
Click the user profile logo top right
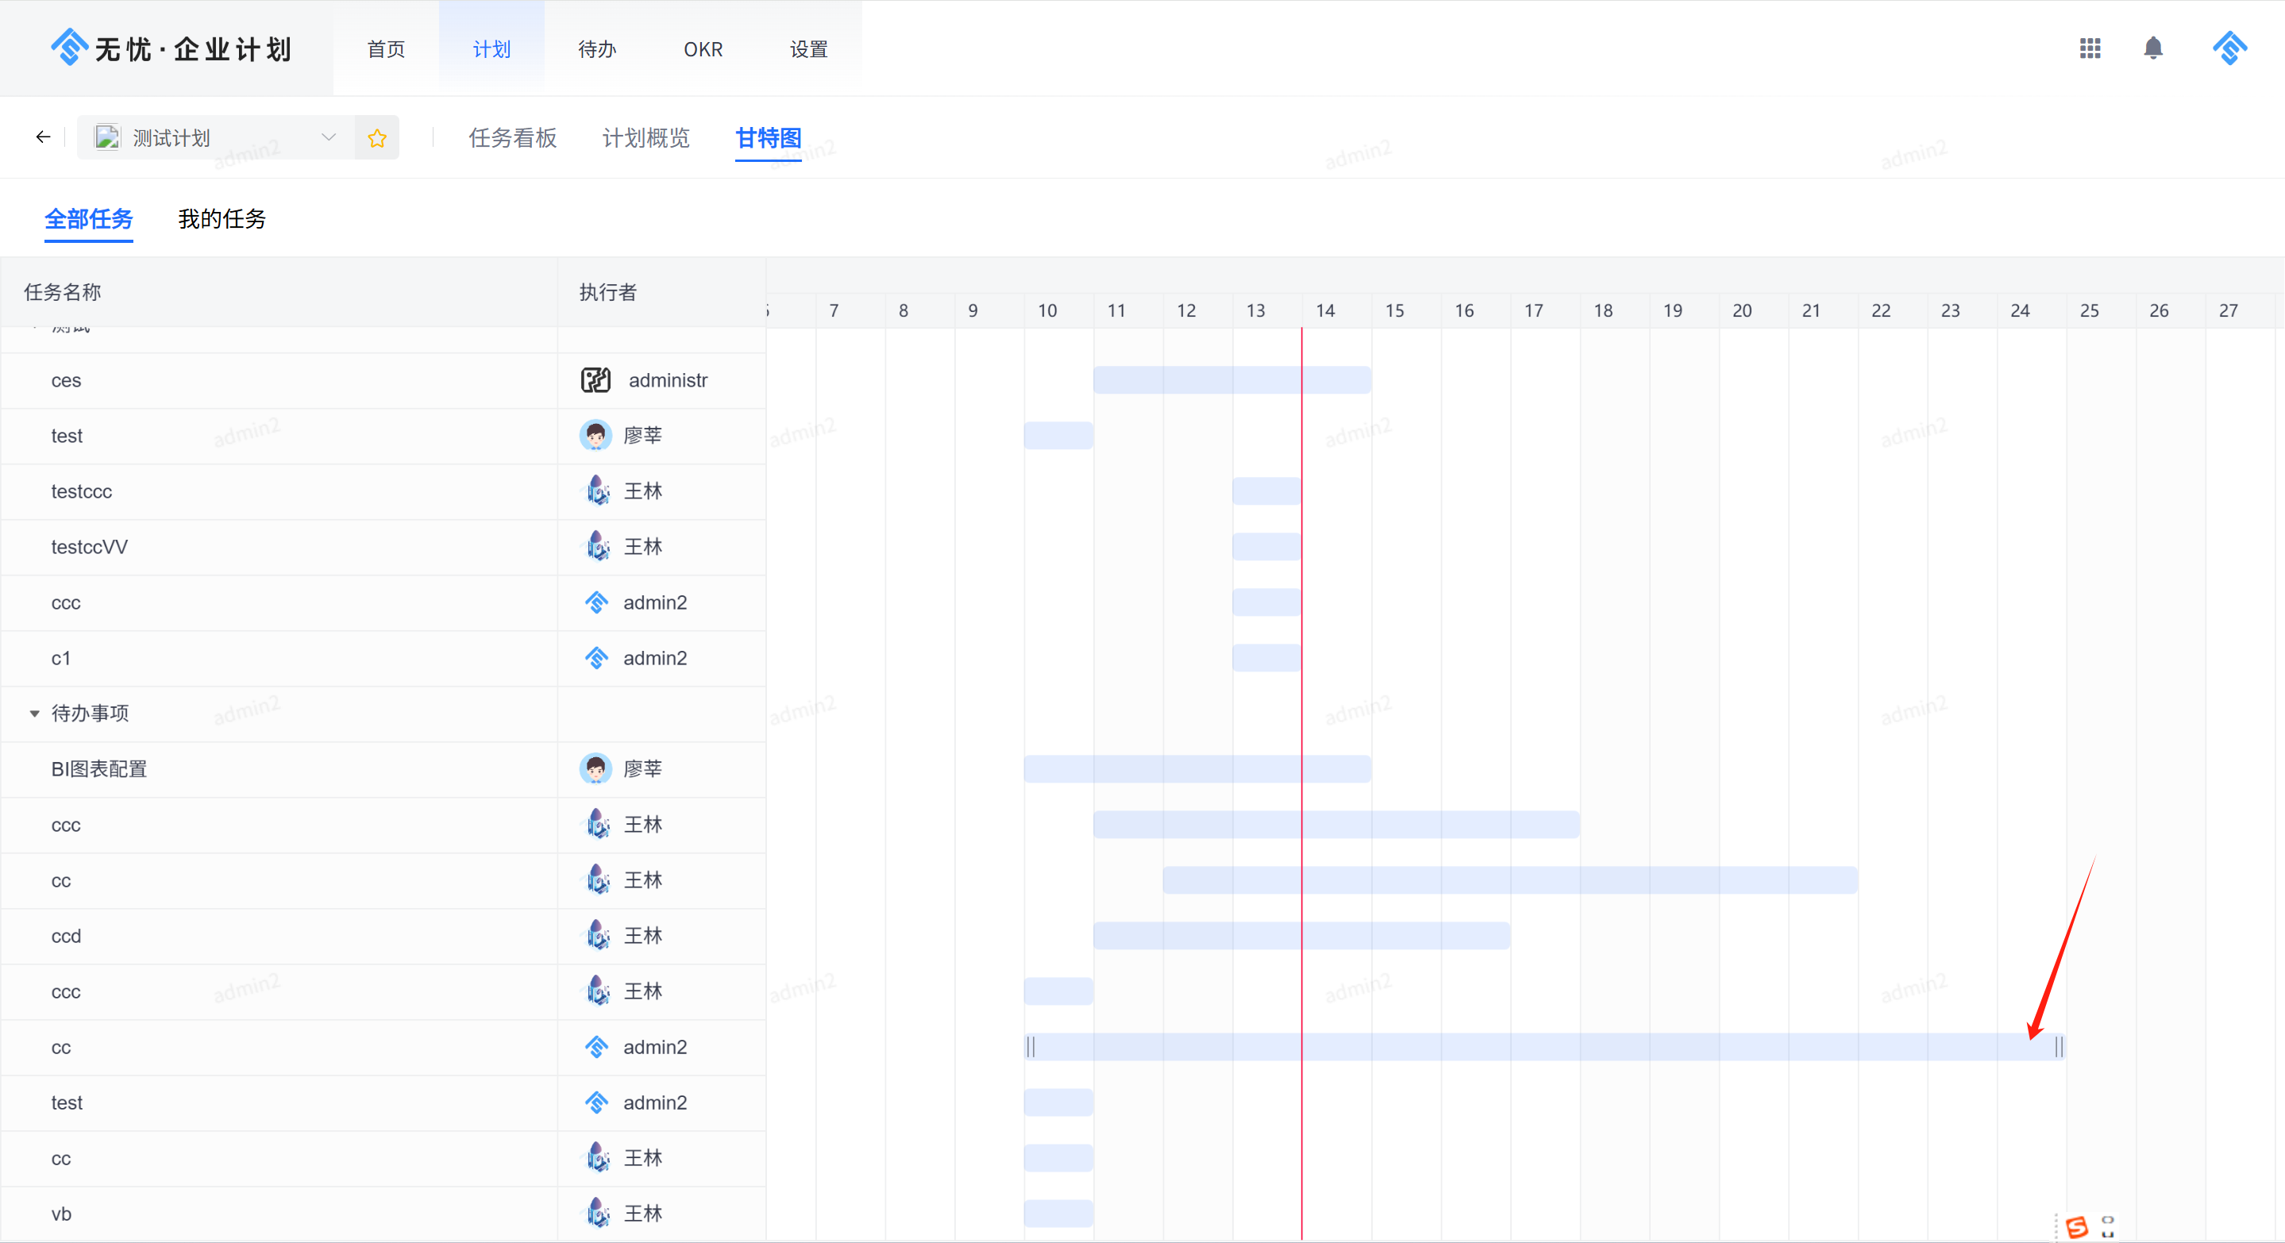coord(2229,48)
